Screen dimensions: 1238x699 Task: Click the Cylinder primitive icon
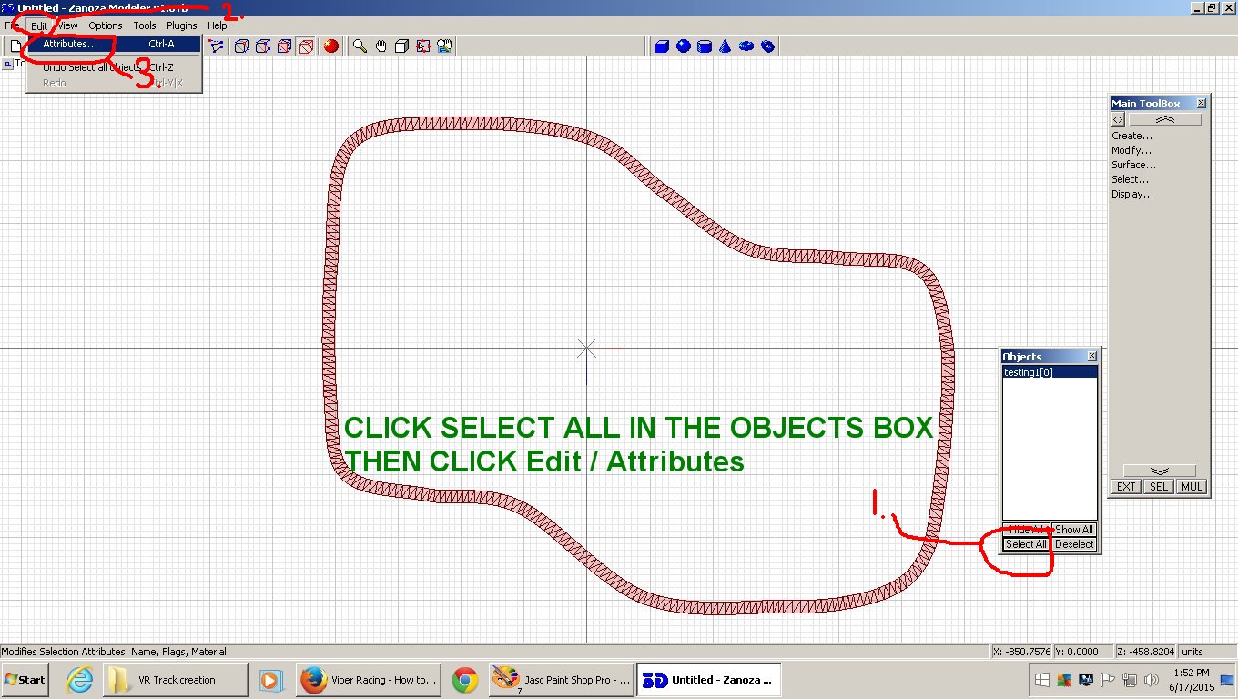[705, 46]
